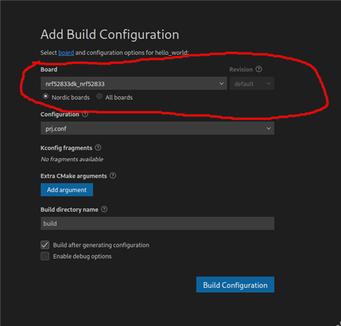Viewport: 341px width, 326px height.
Task: Select the All boards radio button
Action: [x=99, y=96]
